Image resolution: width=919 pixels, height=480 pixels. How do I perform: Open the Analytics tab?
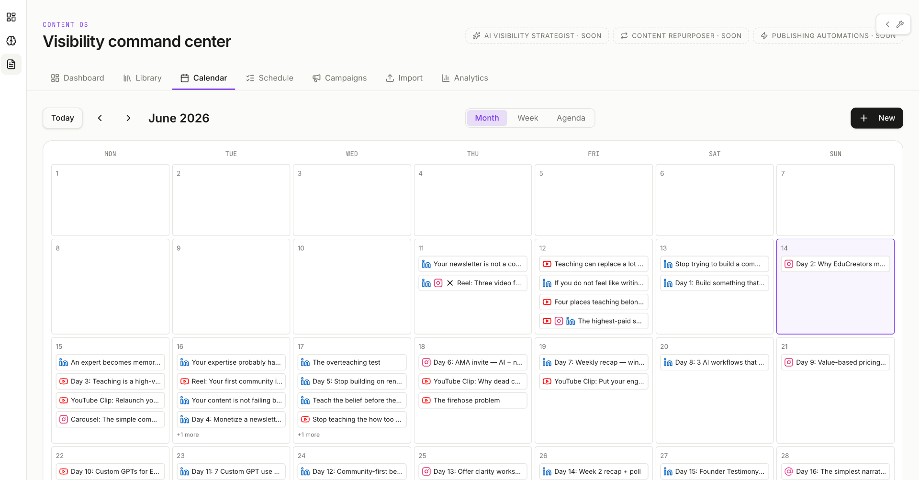(465, 78)
